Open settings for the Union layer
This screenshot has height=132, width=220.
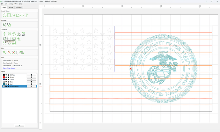pyautogui.click(x=31, y=79)
